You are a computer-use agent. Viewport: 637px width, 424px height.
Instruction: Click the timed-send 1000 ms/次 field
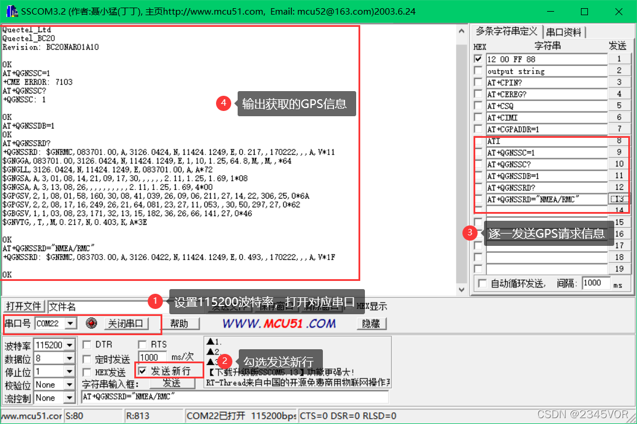click(x=152, y=357)
